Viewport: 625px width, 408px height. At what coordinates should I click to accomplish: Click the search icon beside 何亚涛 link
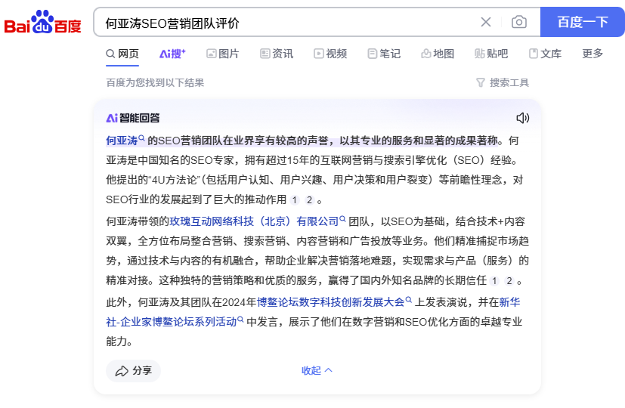(141, 138)
